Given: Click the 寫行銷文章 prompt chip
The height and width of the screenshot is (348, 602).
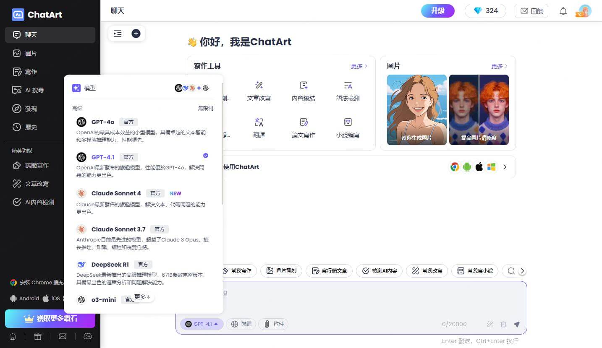Looking at the screenshot, I should [x=329, y=271].
